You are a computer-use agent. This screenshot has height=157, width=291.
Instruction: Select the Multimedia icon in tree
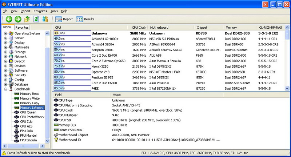pos(11,47)
